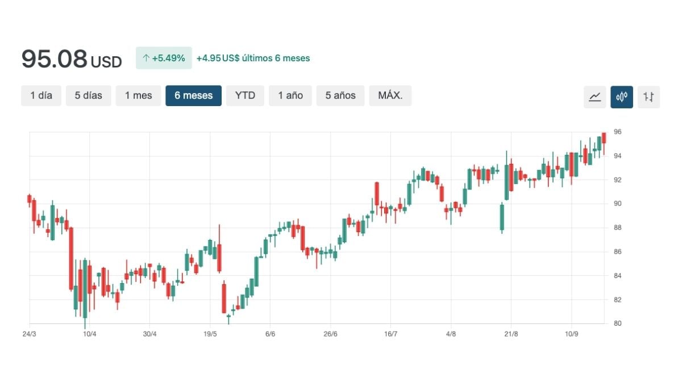Switch to the YTD range
The height and width of the screenshot is (383, 682).
coord(245,95)
